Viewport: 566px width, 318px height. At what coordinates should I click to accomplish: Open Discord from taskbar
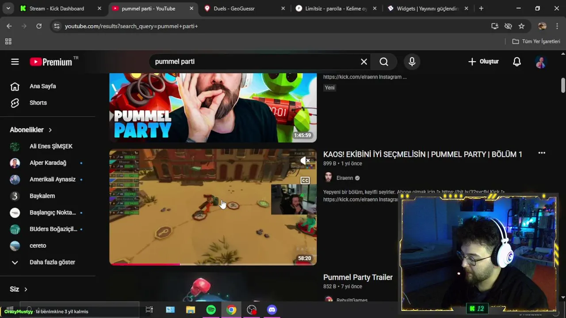point(272,310)
